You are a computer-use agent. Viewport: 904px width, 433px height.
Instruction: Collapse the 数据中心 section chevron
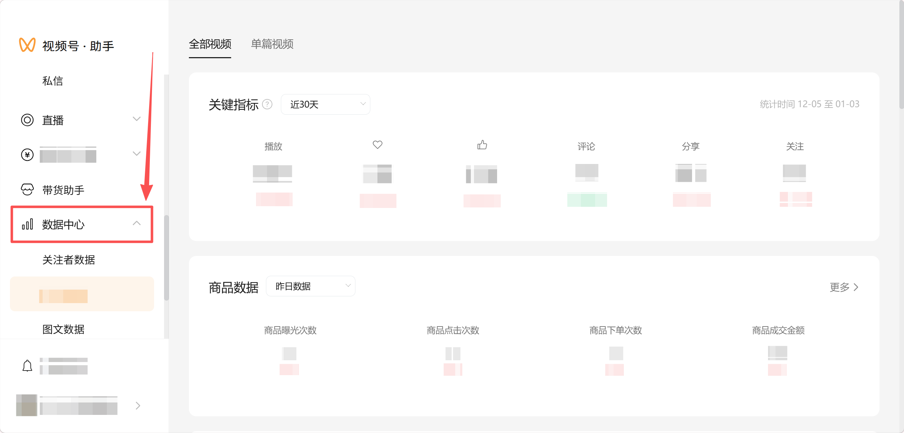137,223
